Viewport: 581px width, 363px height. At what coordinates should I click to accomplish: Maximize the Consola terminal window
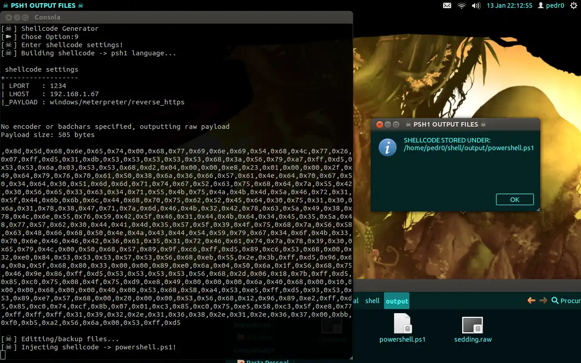pyautogui.click(x=25, y=17)
